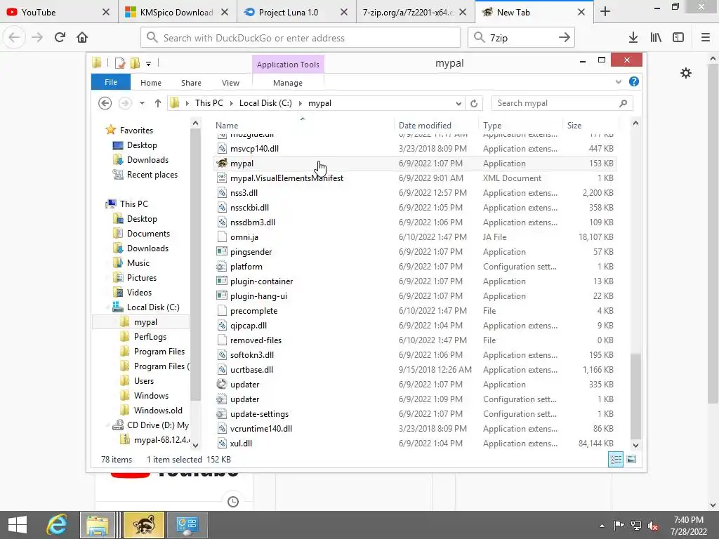Open the File ribbon tab

click(110, 82)
